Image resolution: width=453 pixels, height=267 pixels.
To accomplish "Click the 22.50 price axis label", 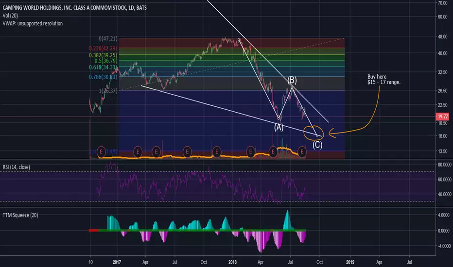I will 443,105.
